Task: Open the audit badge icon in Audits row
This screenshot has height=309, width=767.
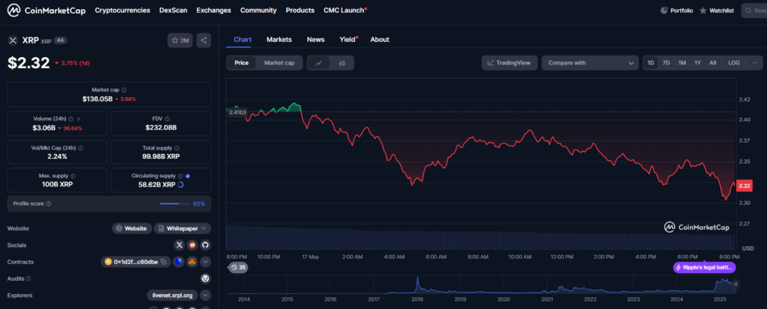Action: click(x=205, y=278)
